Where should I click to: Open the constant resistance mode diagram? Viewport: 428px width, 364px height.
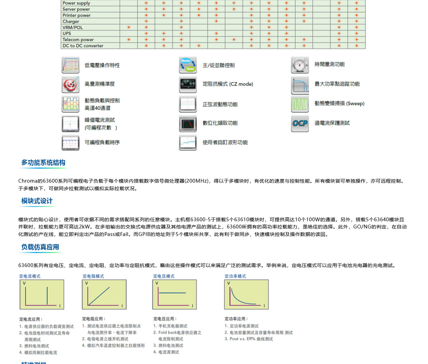click(x=104, y=294)
